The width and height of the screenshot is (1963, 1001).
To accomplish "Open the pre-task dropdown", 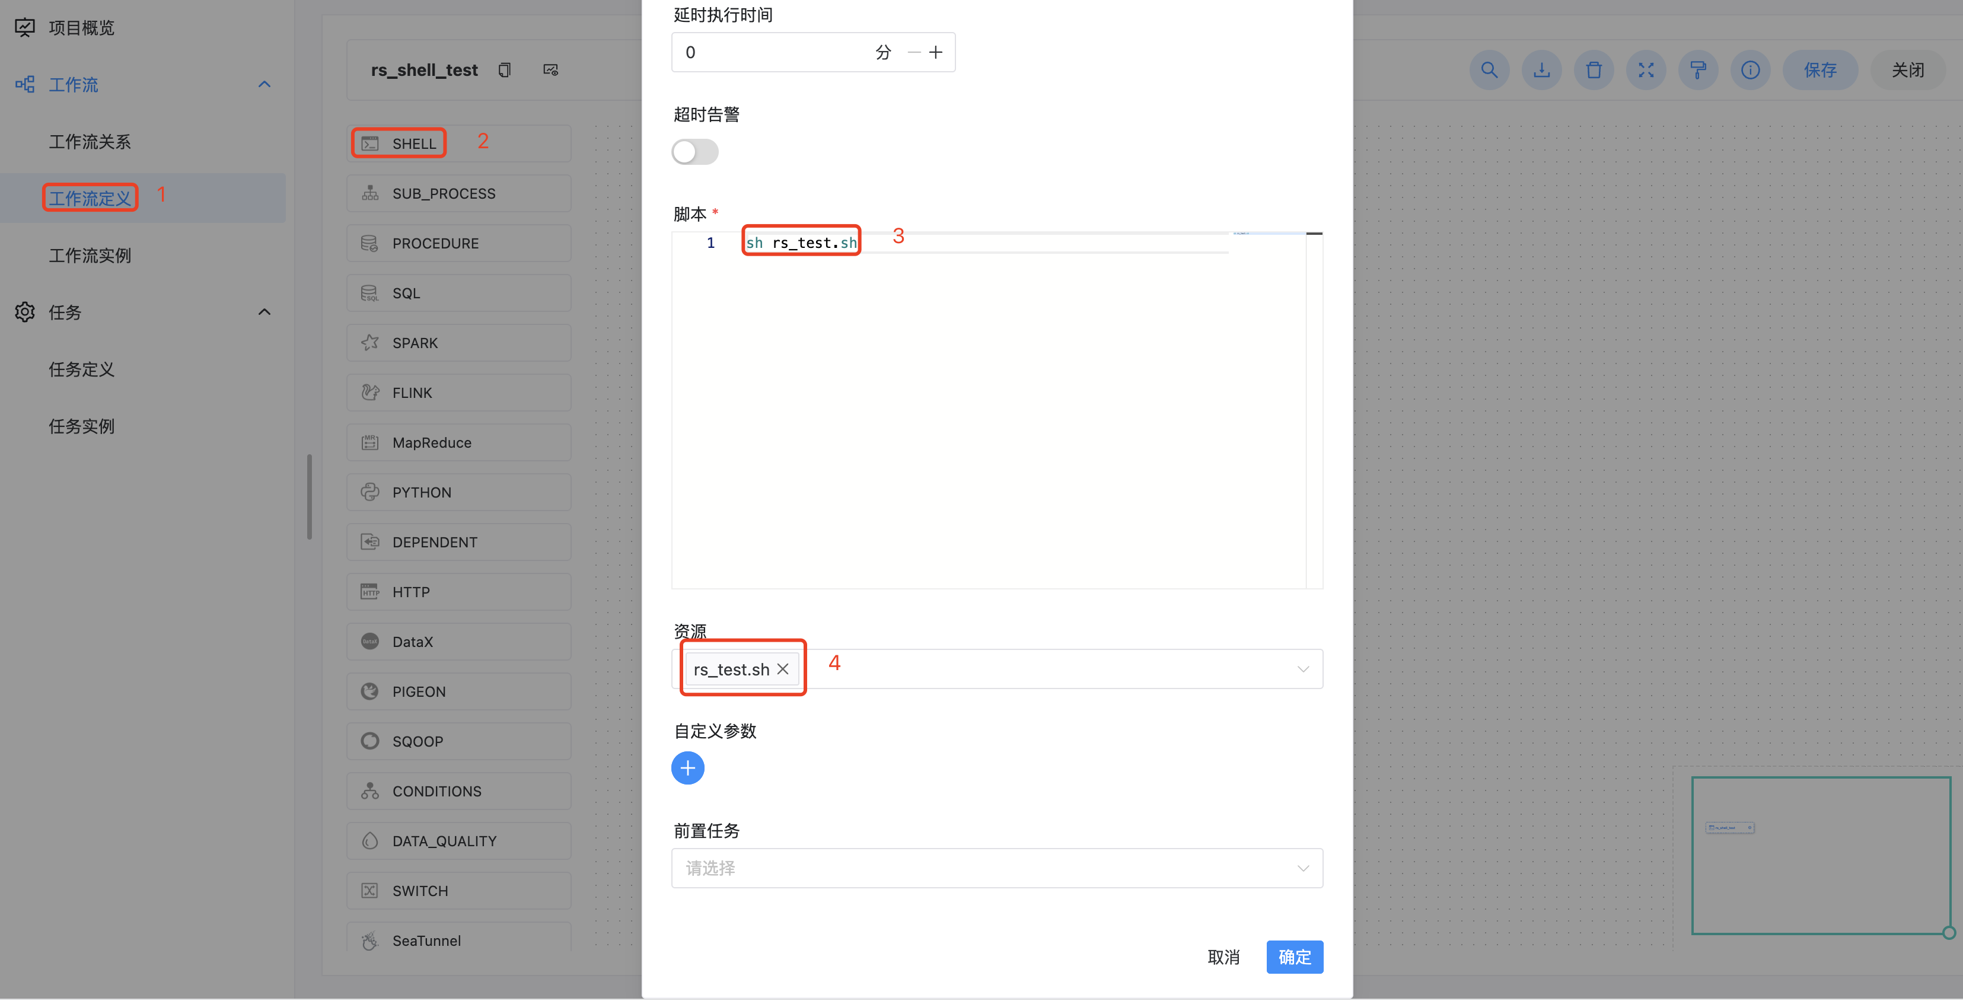I will (1302, 868).
